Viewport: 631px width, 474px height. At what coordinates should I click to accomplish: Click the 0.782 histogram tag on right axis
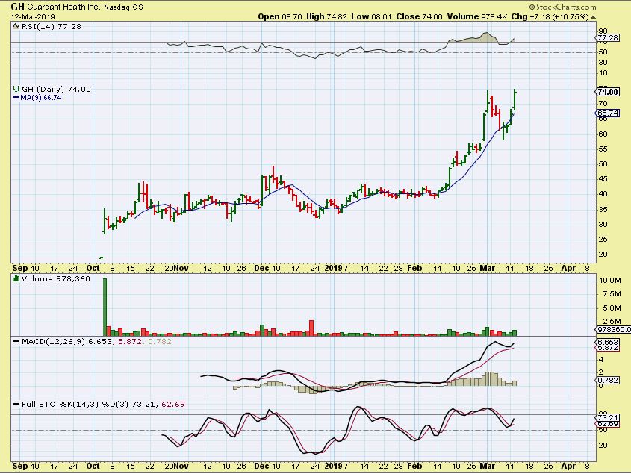click(x=608, y=380)
